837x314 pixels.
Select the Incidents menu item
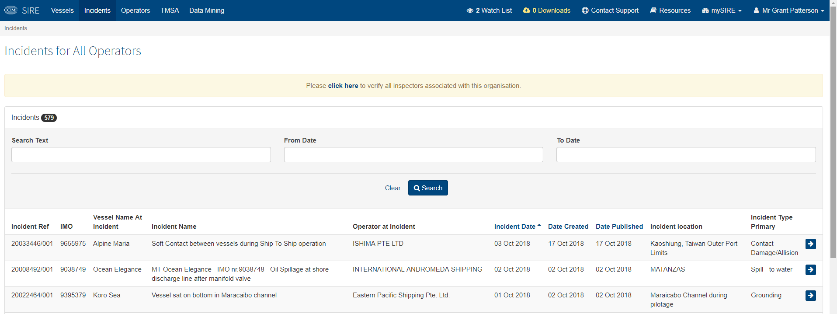point(97,10)
